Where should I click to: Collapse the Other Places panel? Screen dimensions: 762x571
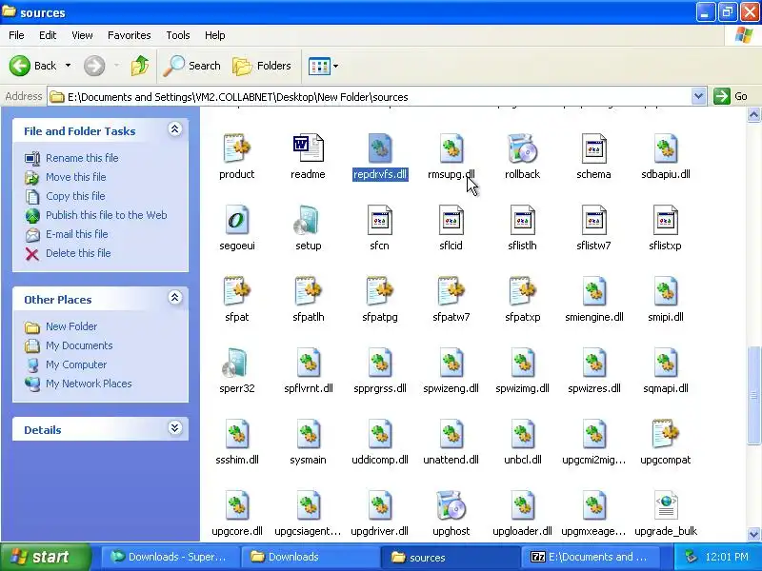pos(174,298)
